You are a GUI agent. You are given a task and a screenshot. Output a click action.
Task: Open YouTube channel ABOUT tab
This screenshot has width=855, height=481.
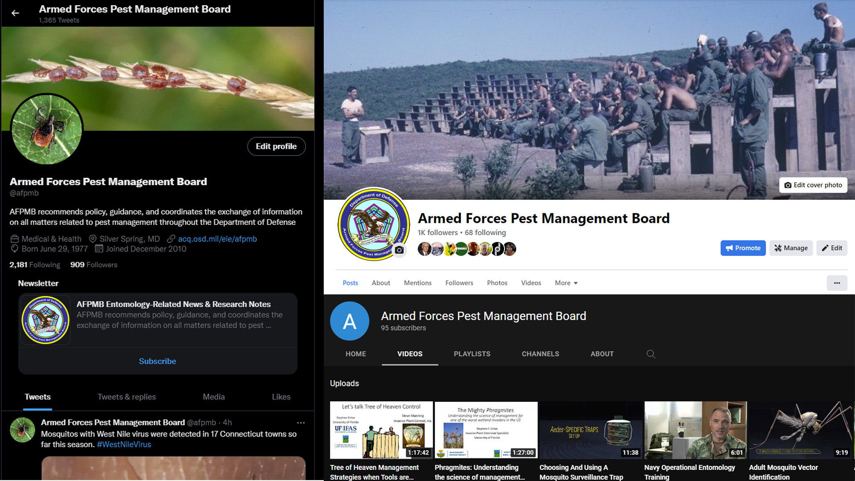point(602,354)
